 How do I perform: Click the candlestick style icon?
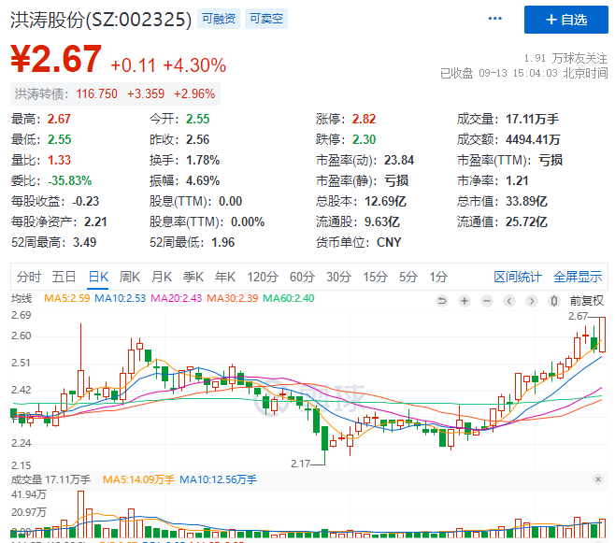[x=554, y=301]
